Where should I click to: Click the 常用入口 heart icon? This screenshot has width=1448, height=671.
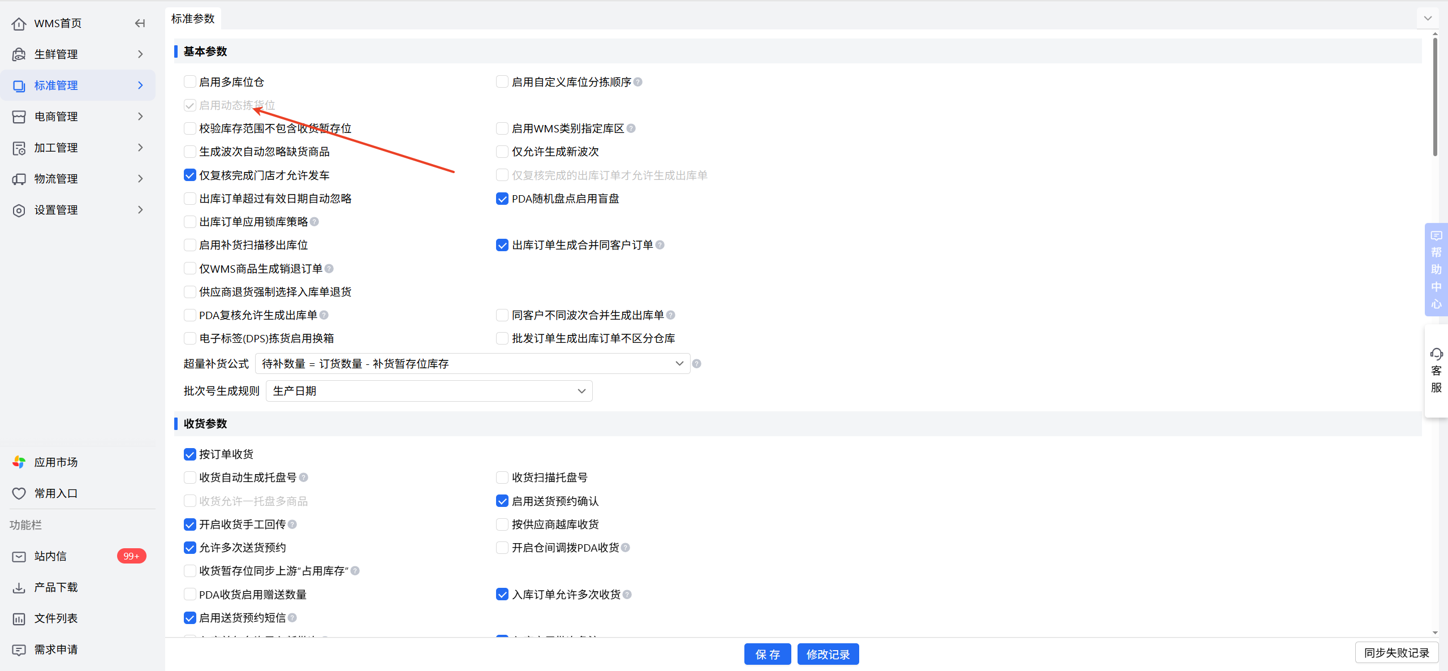[x=19, y=493]
